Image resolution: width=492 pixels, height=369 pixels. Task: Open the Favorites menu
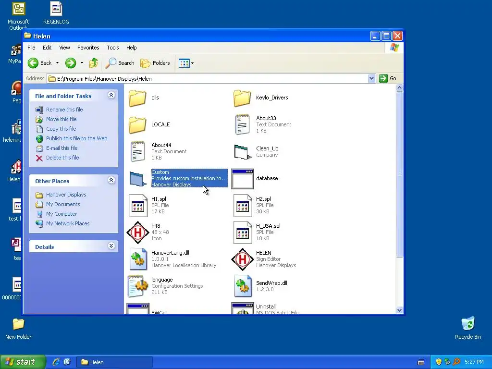click(x=88, y=48)
